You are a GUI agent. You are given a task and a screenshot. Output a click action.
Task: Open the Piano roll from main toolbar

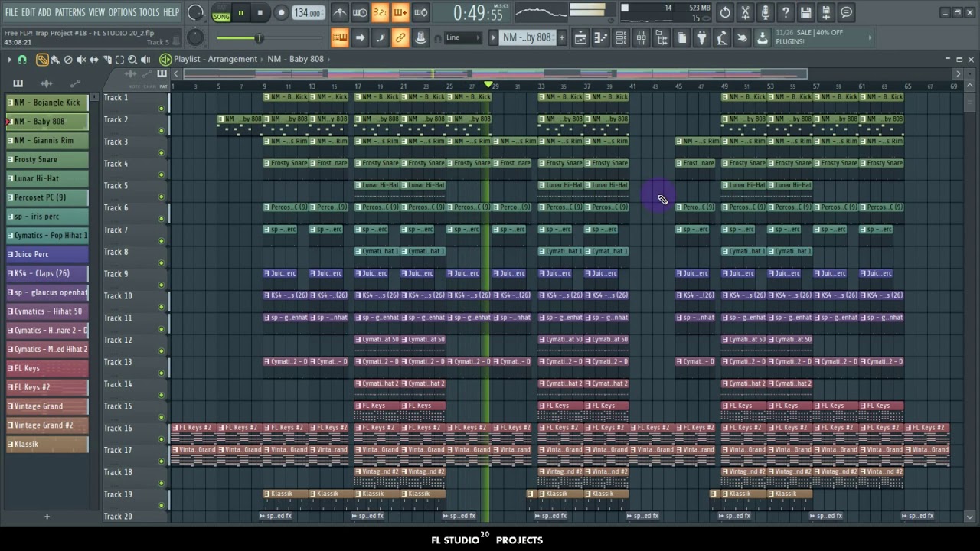click(601, 37)
